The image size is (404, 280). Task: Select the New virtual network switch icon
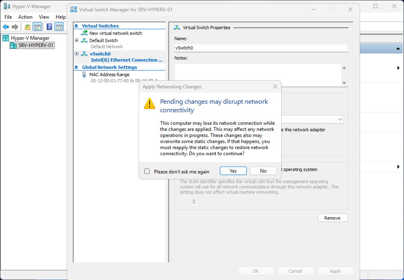click(x=85, y=33)
